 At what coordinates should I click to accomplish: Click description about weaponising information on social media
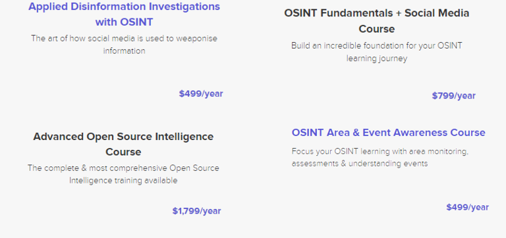coord(125,45)
